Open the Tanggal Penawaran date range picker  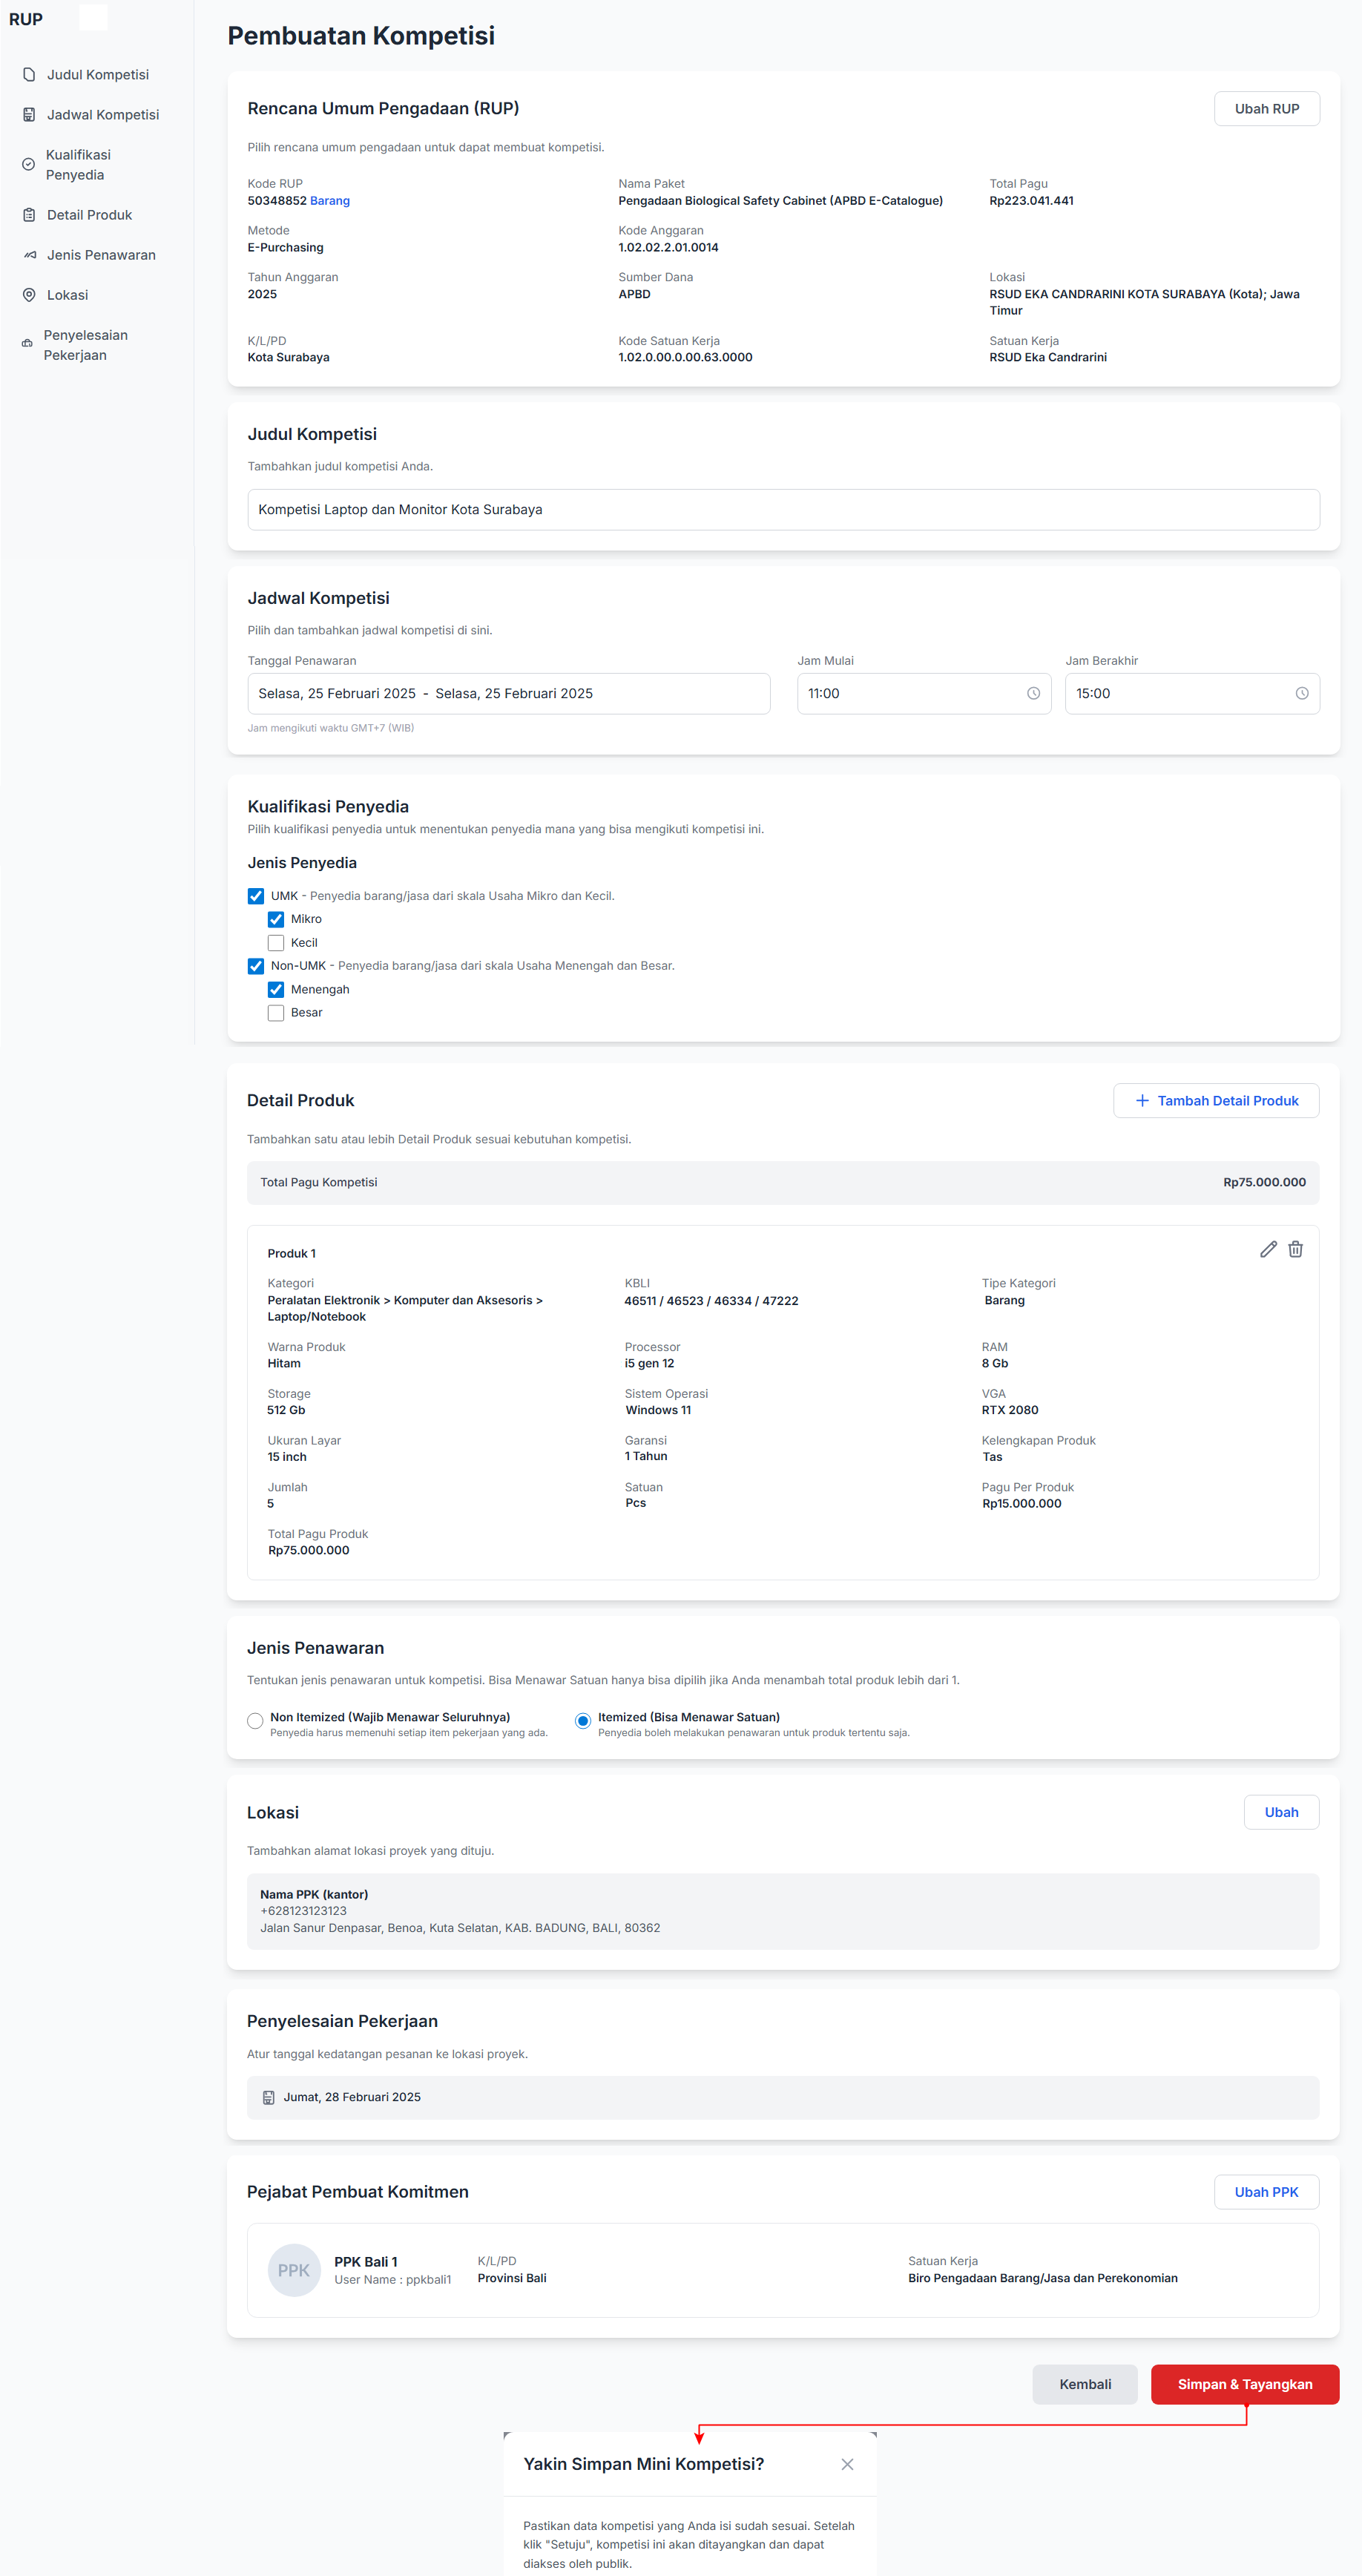pos(508,693)
